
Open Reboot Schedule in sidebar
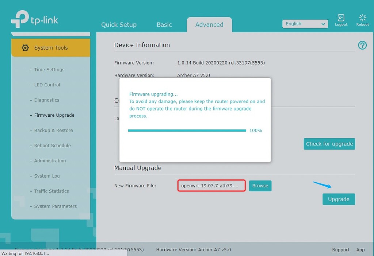[x=52, y=146]
